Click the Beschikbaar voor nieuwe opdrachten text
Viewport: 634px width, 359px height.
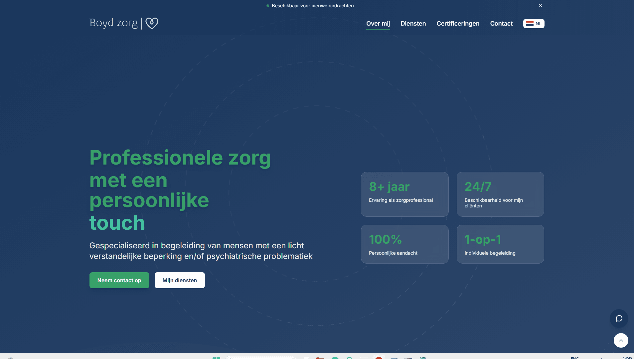tap(312, 6)
